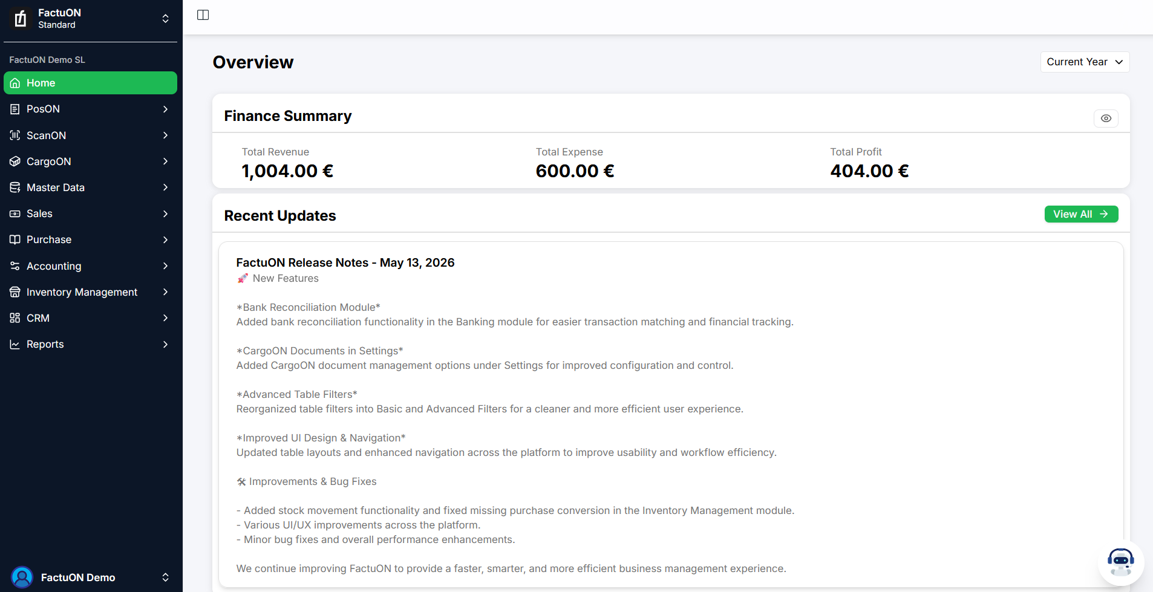This screenshot has height=592, width=1153.
Task: Click the Sales banknote icon
Action: (x=15, y=213)
